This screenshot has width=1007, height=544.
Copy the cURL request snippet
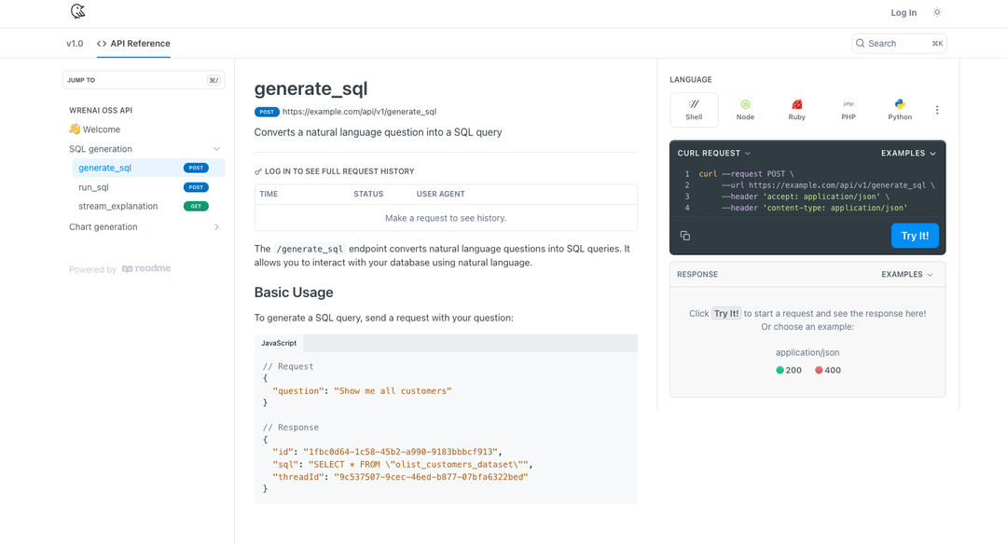[685, 236]
